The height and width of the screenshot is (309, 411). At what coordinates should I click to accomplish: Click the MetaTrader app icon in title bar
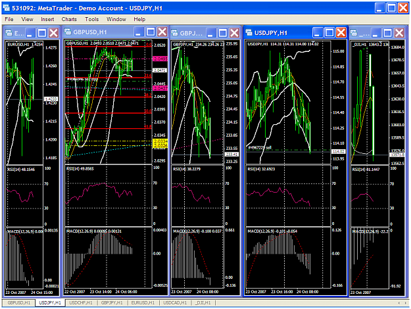click(x=7, y=8)
